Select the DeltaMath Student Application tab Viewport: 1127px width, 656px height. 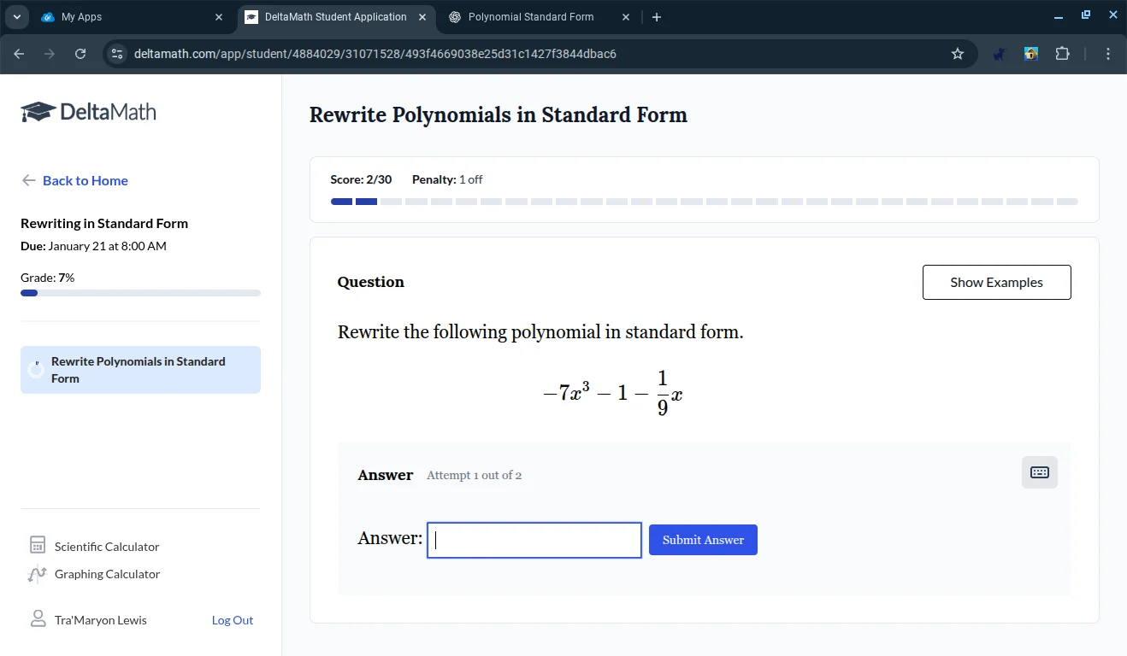336,17
